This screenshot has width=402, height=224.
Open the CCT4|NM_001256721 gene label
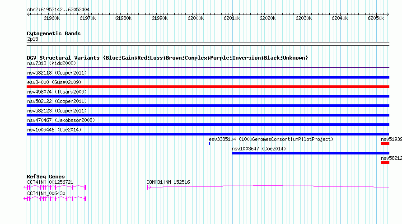50,182
